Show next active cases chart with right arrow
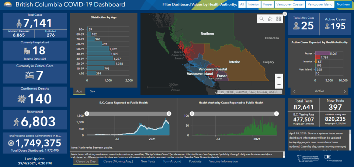 [x=345, y=91]
